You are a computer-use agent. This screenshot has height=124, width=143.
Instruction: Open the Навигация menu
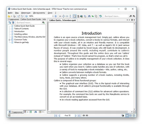coord(26,13)
